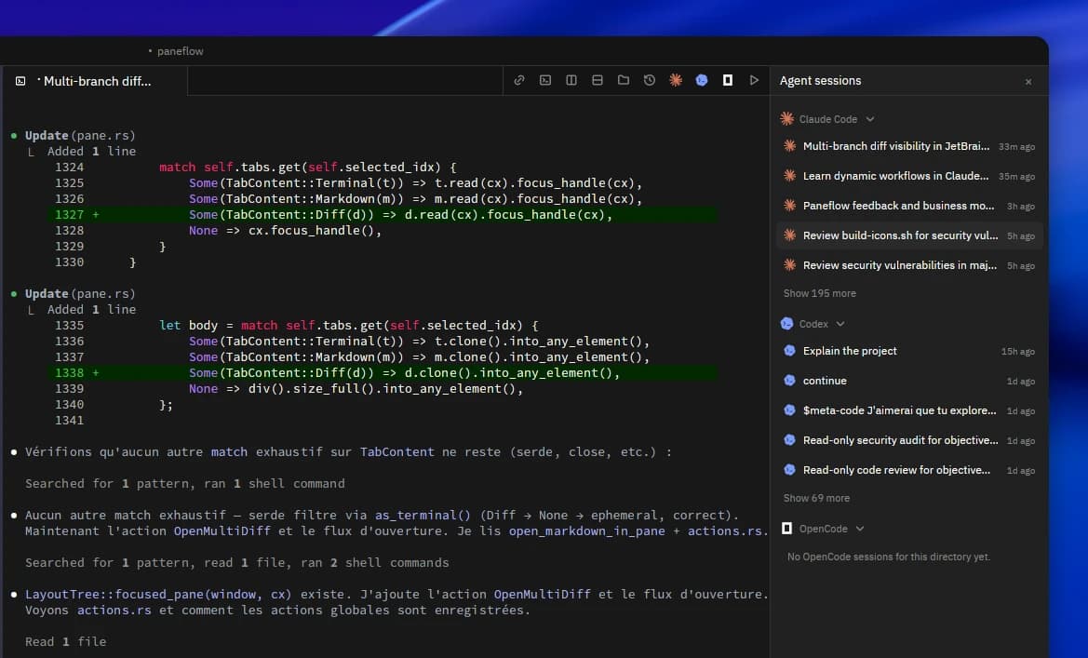Click the Codex group icon in the sidebar

[x=786, y=324]
